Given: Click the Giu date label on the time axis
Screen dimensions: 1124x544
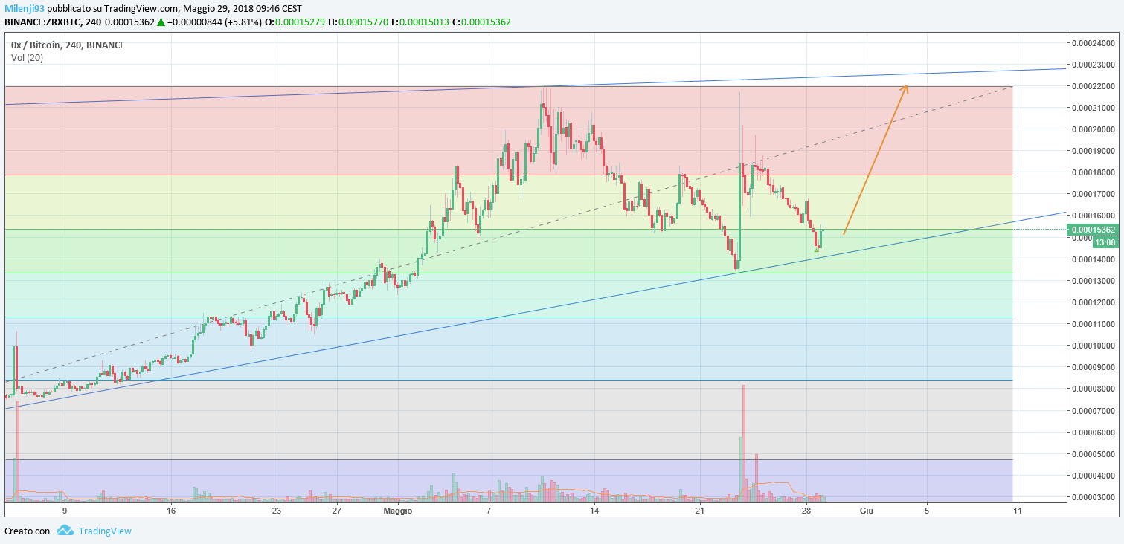Looking at the screenshot, I should click(865, 511).
